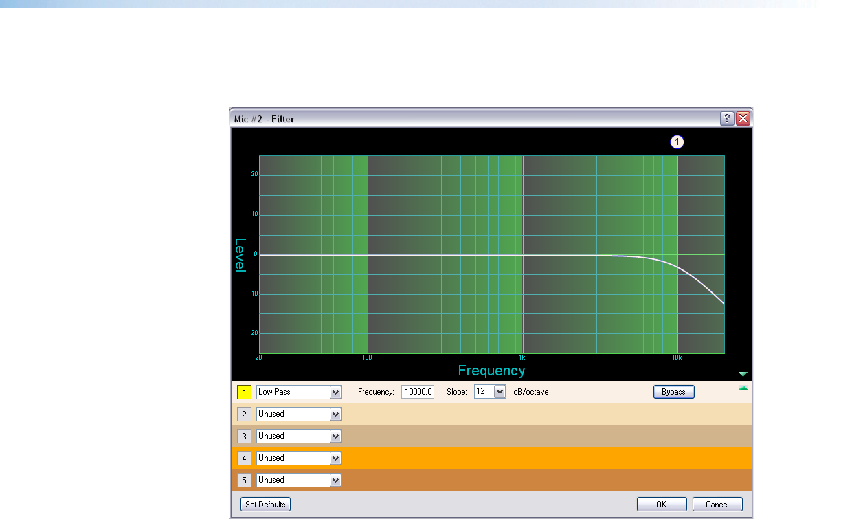Expand filter 2 Unused type dropdown

tap(335, 414)
